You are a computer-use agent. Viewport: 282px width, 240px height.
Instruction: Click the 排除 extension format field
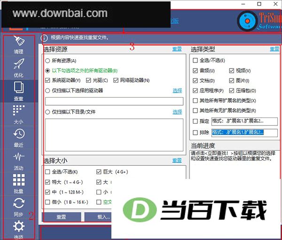click(x=244, y=133)
